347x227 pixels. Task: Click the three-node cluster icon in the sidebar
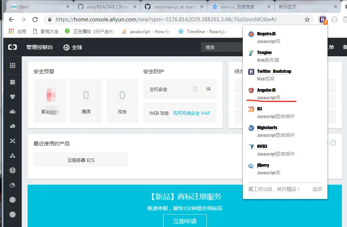tap(13, 156)
